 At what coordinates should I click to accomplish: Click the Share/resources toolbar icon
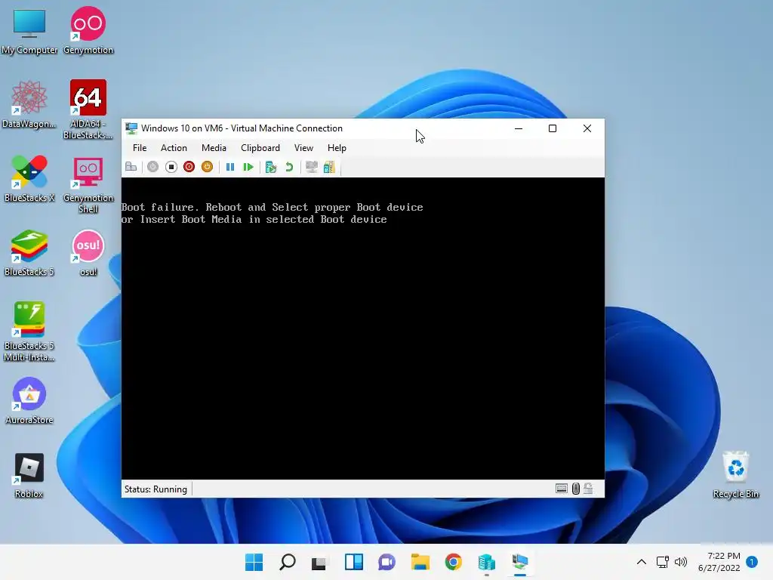pos(329,167)
